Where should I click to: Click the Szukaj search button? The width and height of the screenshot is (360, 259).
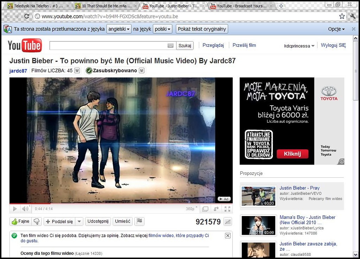point(185,45)
